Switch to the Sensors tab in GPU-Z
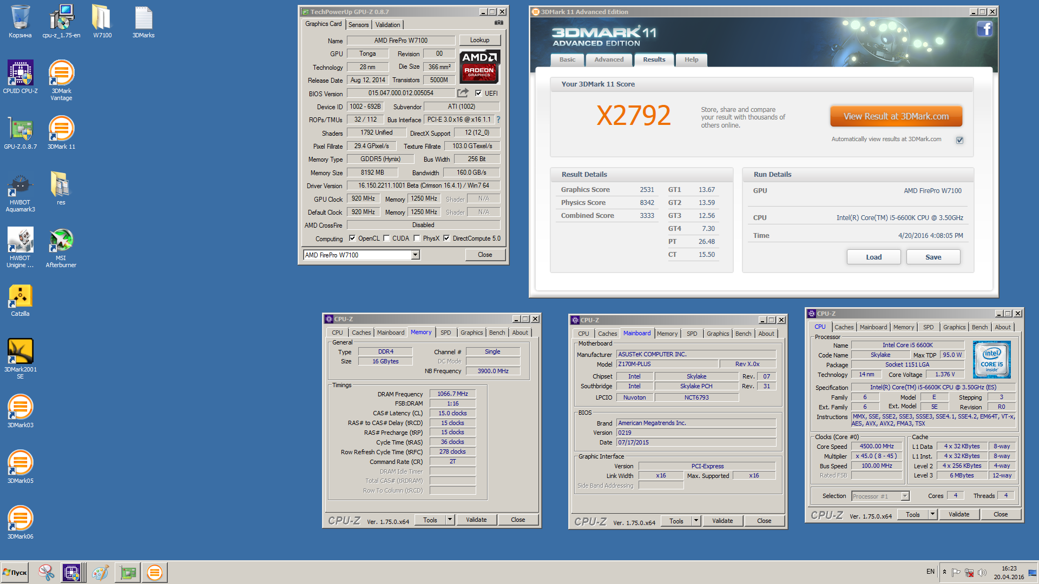Viewport: 1039px width, 584px height. (358, 24)
